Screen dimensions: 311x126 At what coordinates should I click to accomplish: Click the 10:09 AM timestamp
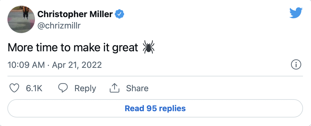[x=26, y=65]
